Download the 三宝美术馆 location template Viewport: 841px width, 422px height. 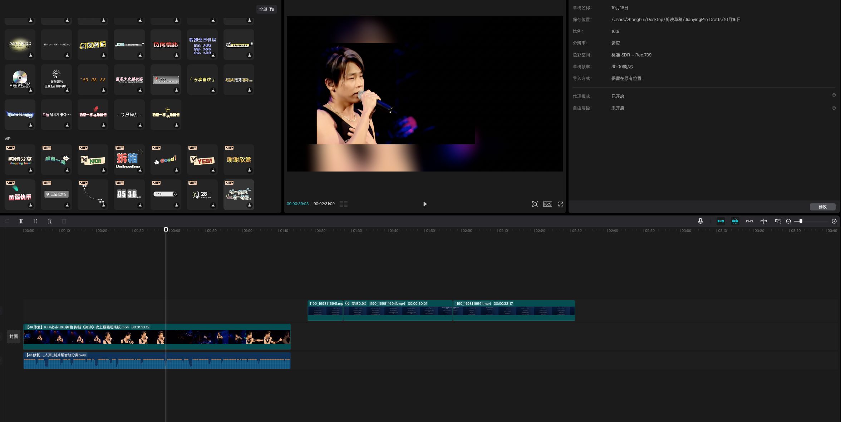tap(67, 205)
